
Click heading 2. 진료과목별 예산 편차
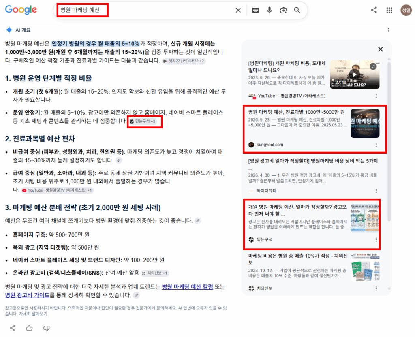(x=40, y=139)
